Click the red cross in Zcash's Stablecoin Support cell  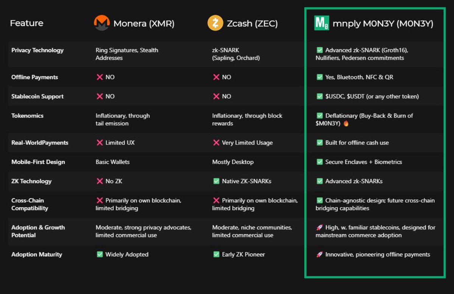[216, 96]
